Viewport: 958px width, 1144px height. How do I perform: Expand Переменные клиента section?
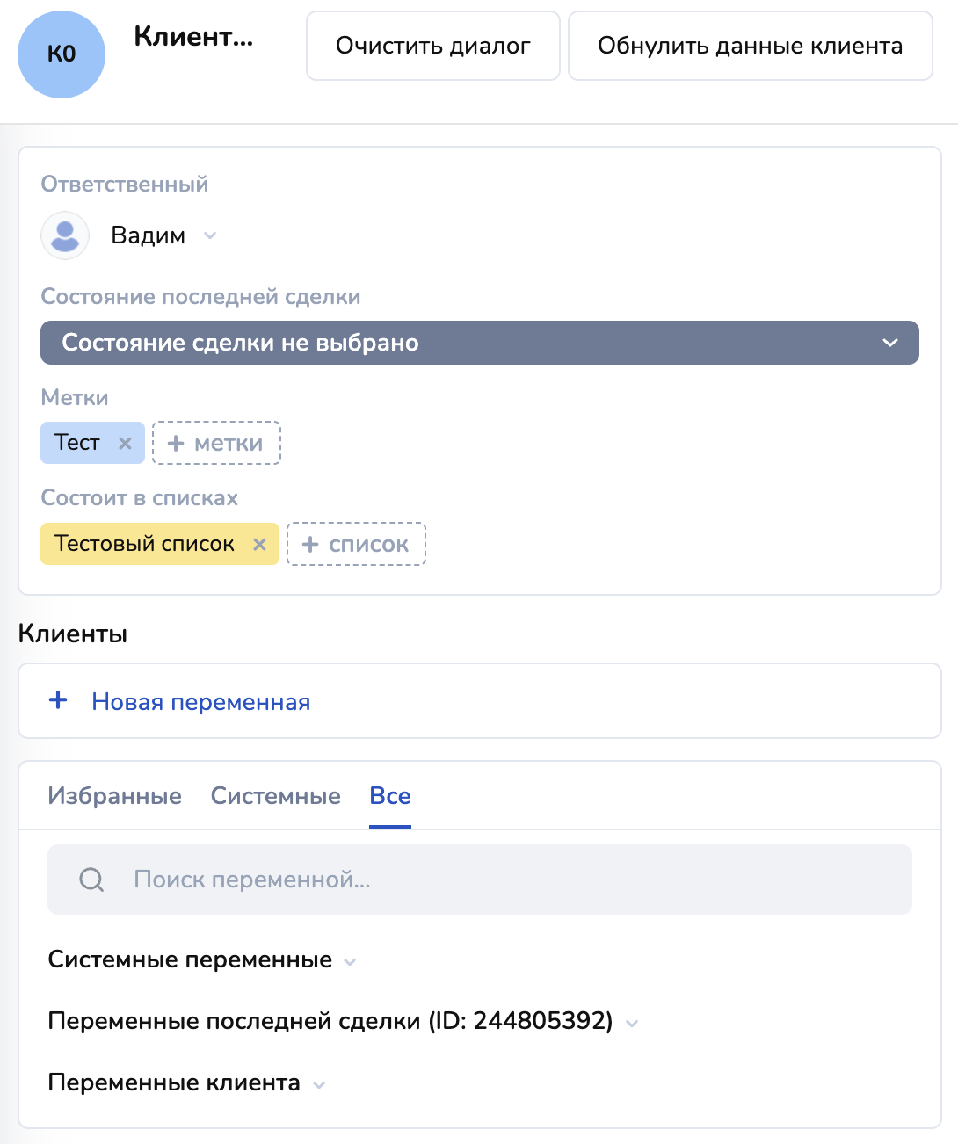coord(319,1084)
